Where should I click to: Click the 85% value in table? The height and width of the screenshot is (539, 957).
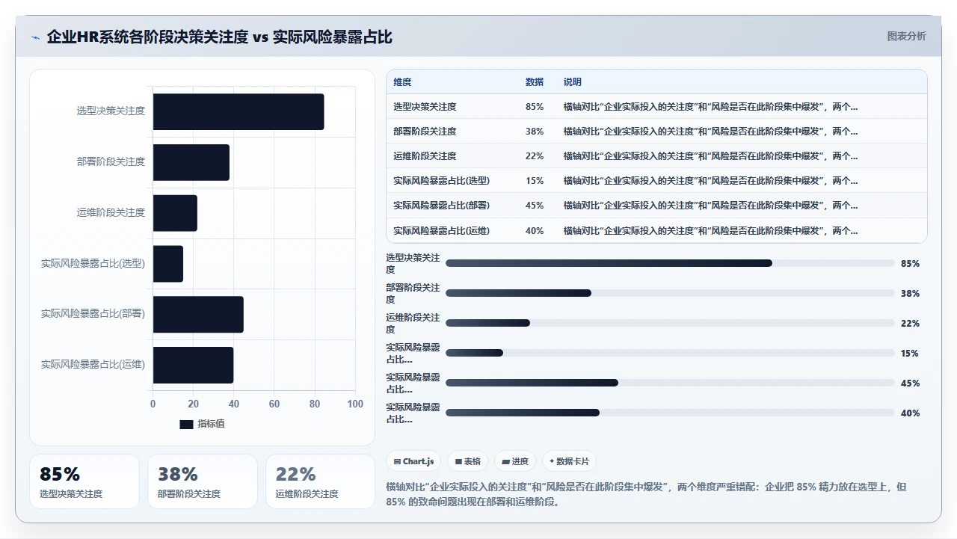click(535, 107)
